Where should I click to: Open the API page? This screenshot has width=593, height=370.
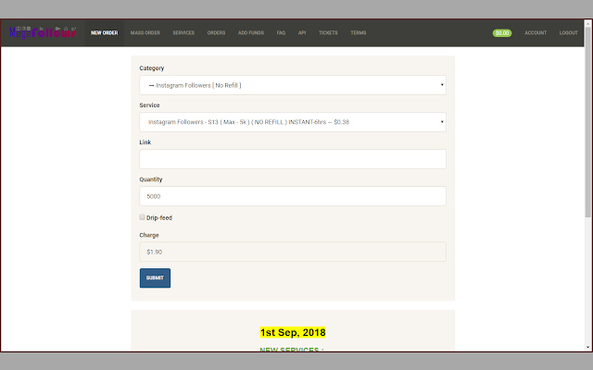tap(302, 33)
